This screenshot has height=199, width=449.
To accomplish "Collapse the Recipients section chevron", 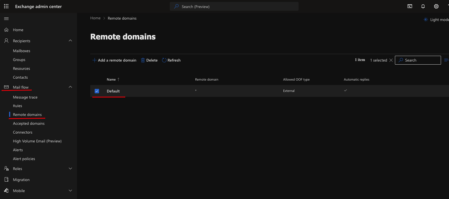I will click(70, 41).
